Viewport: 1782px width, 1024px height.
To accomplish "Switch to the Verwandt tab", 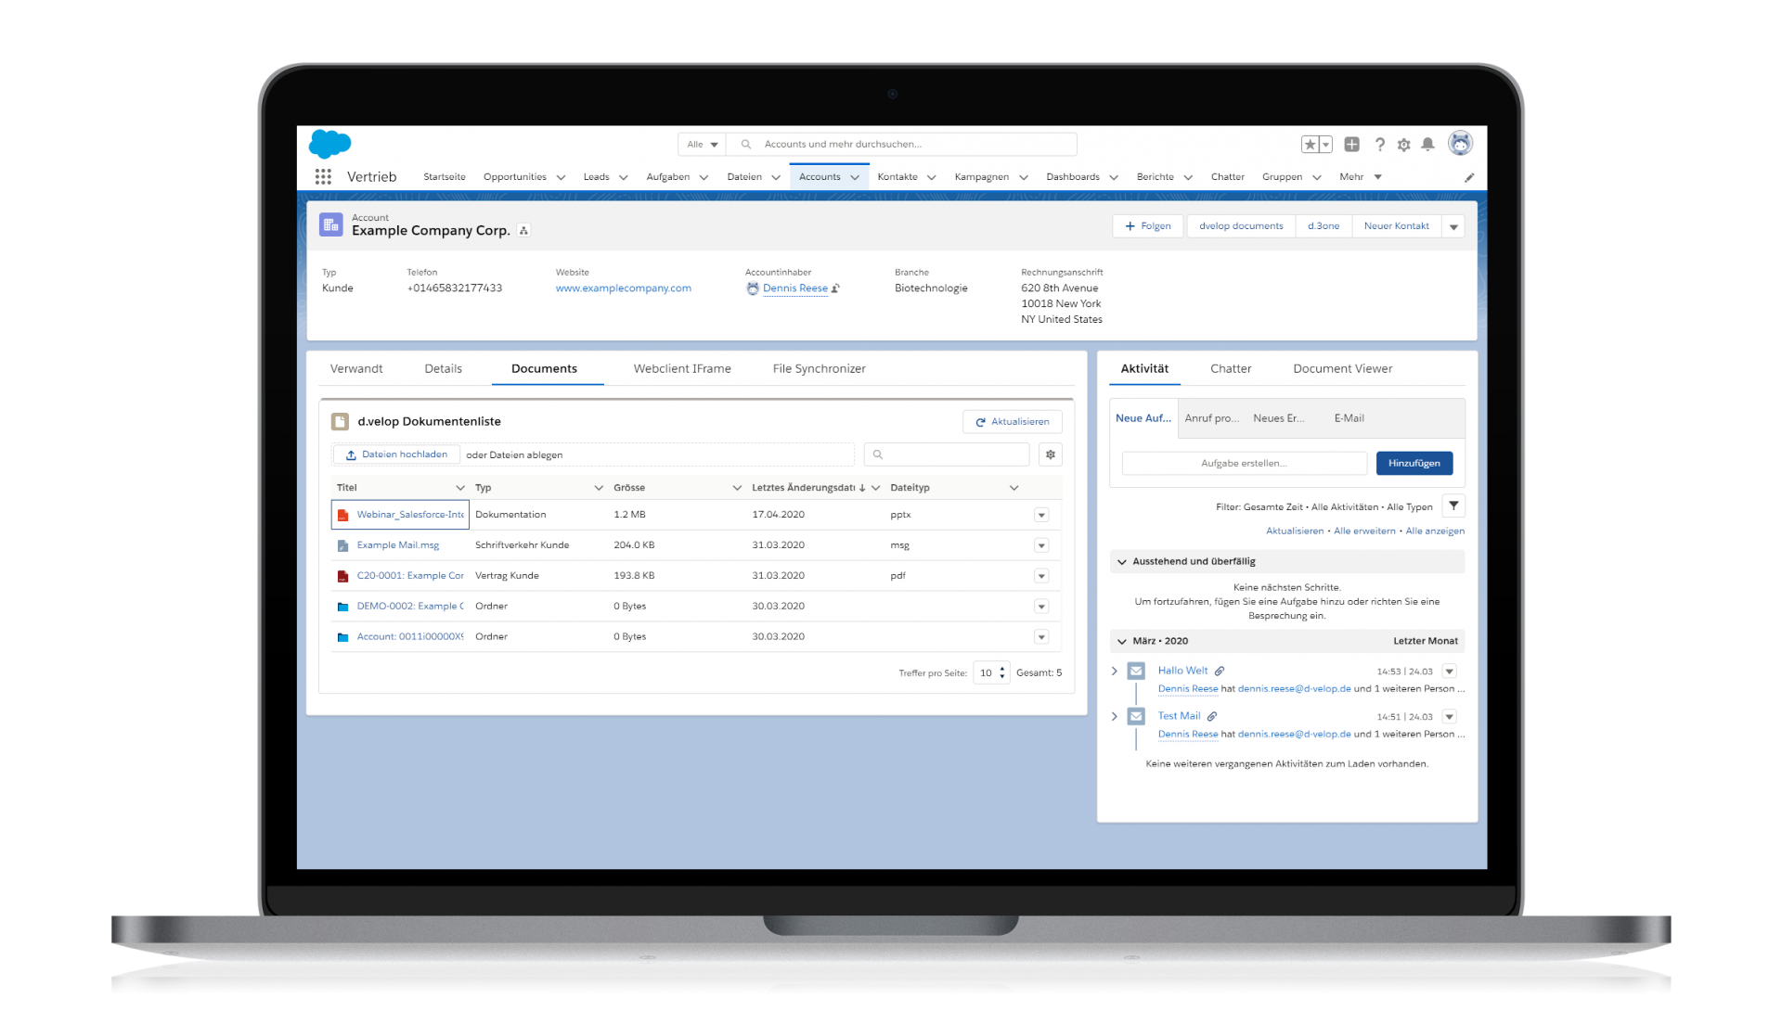I will coord(356,369).
